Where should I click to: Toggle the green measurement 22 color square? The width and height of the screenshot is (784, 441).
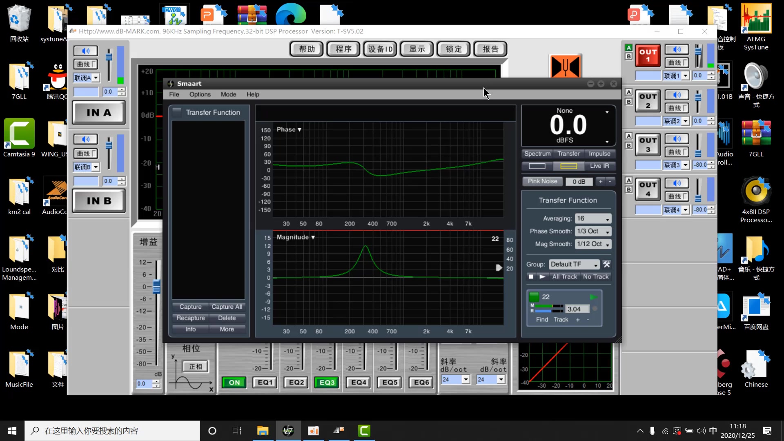coord(534,297)
